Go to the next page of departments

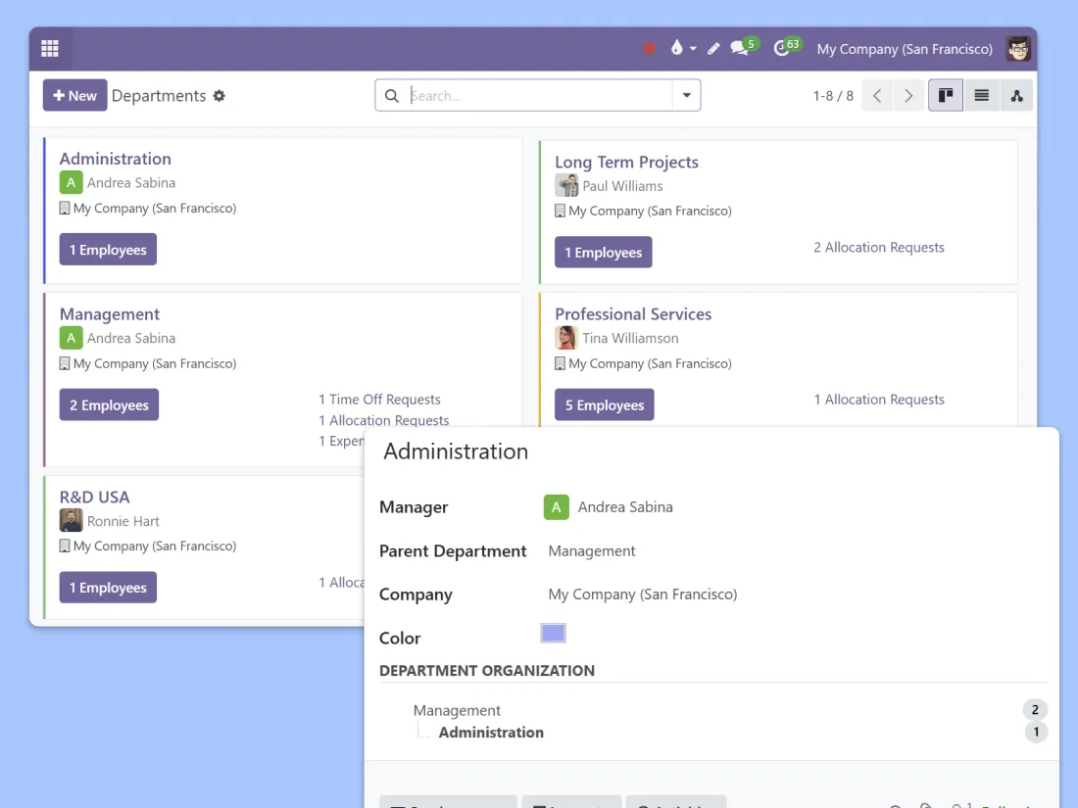tap(908, 96)
